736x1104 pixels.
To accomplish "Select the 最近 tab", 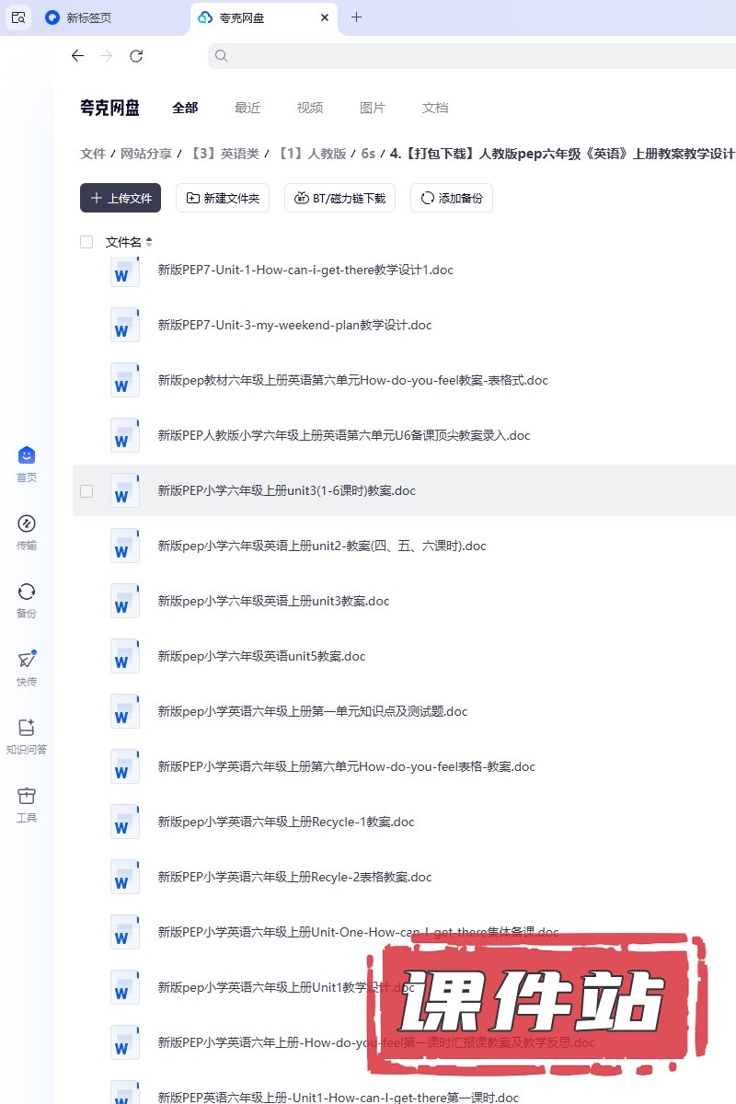I will point(247,108).
